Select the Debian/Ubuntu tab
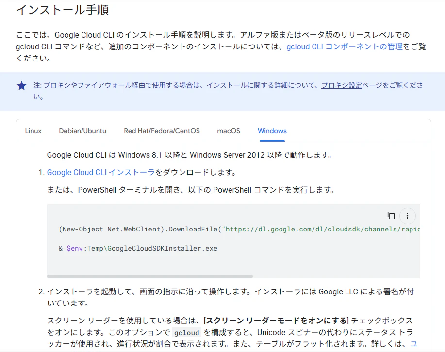The height and width of the screenshot is (352, 445). pyautogui.click(x=82, y=131)
